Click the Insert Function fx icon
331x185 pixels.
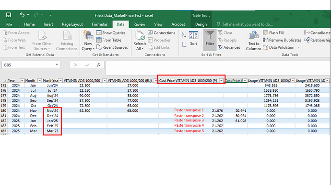pyautogui.click(x=99, y=65)
